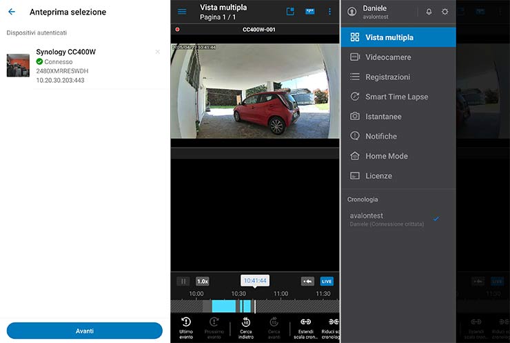510x343 pixels.
Task: Click the notification bell icon
Action: [x=429, y=12]
